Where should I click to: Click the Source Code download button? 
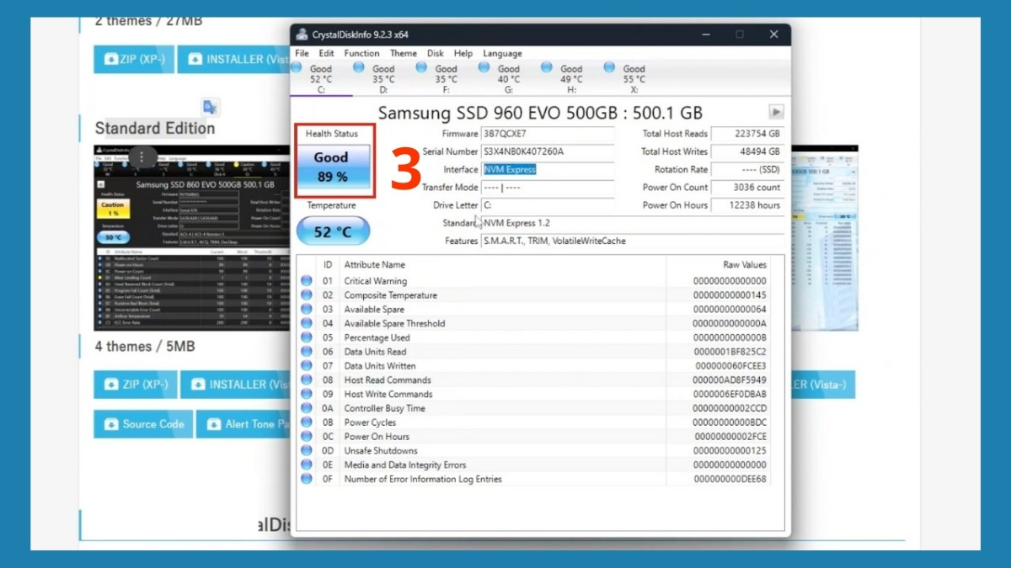(142, 424)
